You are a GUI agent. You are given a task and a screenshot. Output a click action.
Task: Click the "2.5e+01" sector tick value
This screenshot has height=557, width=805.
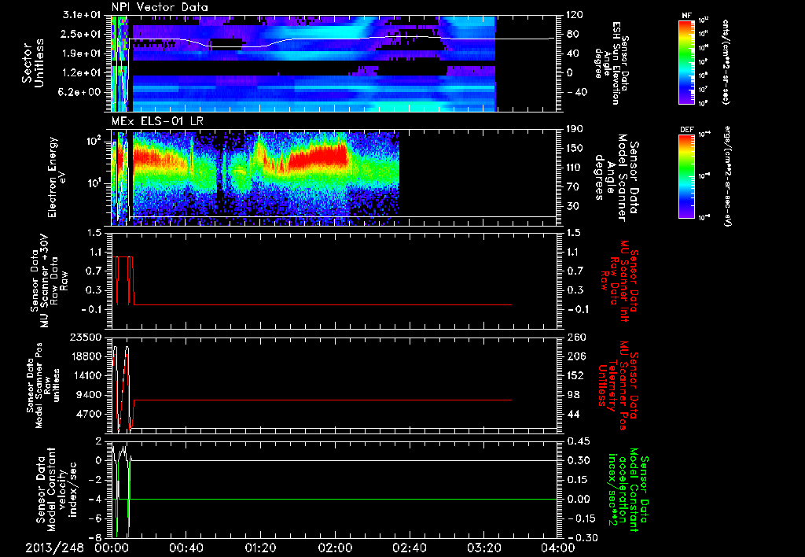(x=82, y=34)
